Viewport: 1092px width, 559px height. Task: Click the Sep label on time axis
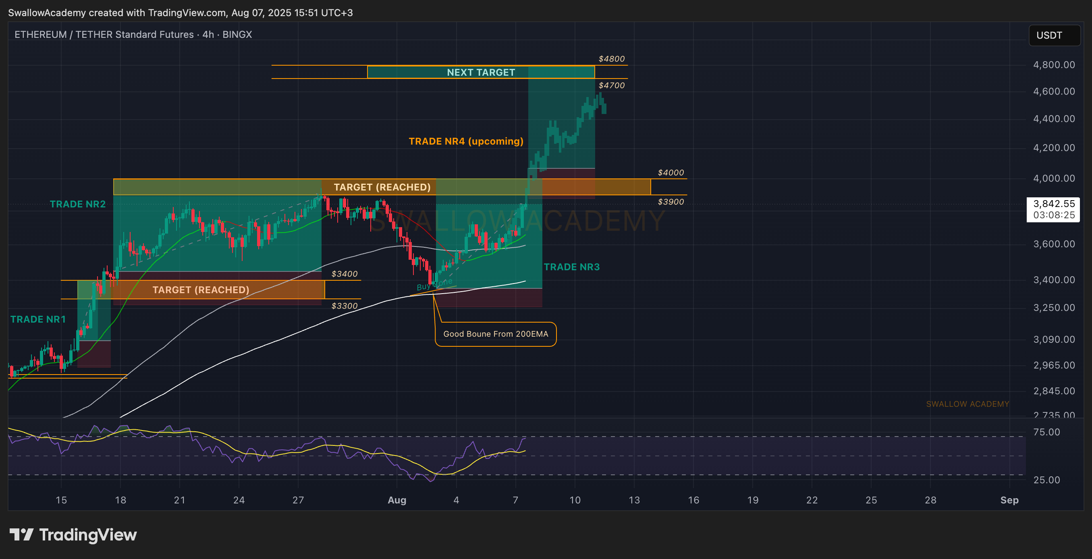(1009, 500)
